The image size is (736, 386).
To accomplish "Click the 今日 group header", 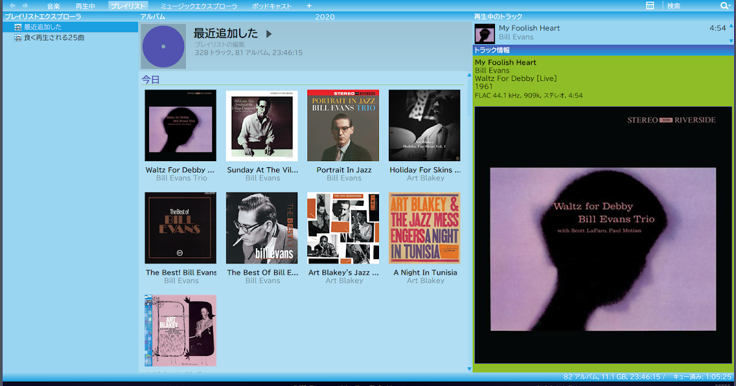I will [150, 80].
